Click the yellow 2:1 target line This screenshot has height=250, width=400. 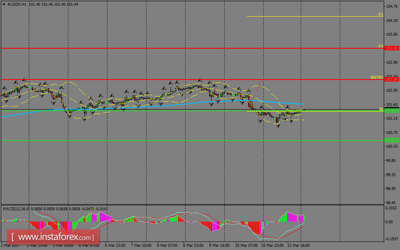click(x=313, y=17)
